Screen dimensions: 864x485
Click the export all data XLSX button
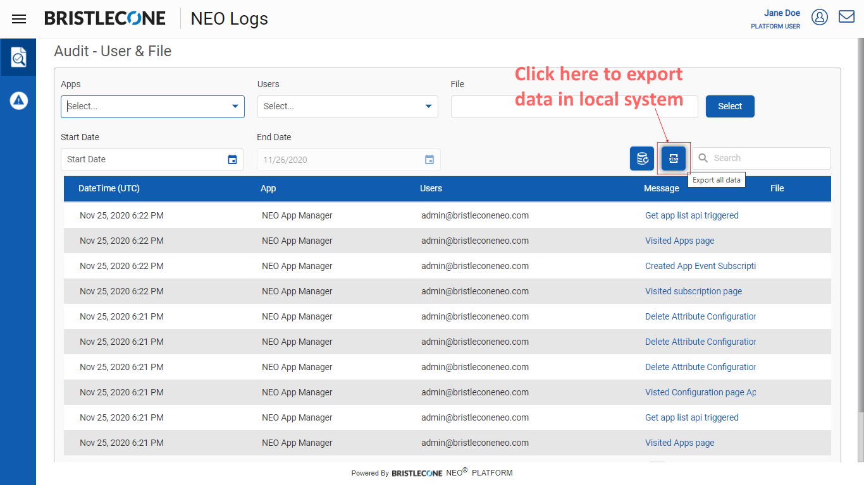click(x=674, y=159)
